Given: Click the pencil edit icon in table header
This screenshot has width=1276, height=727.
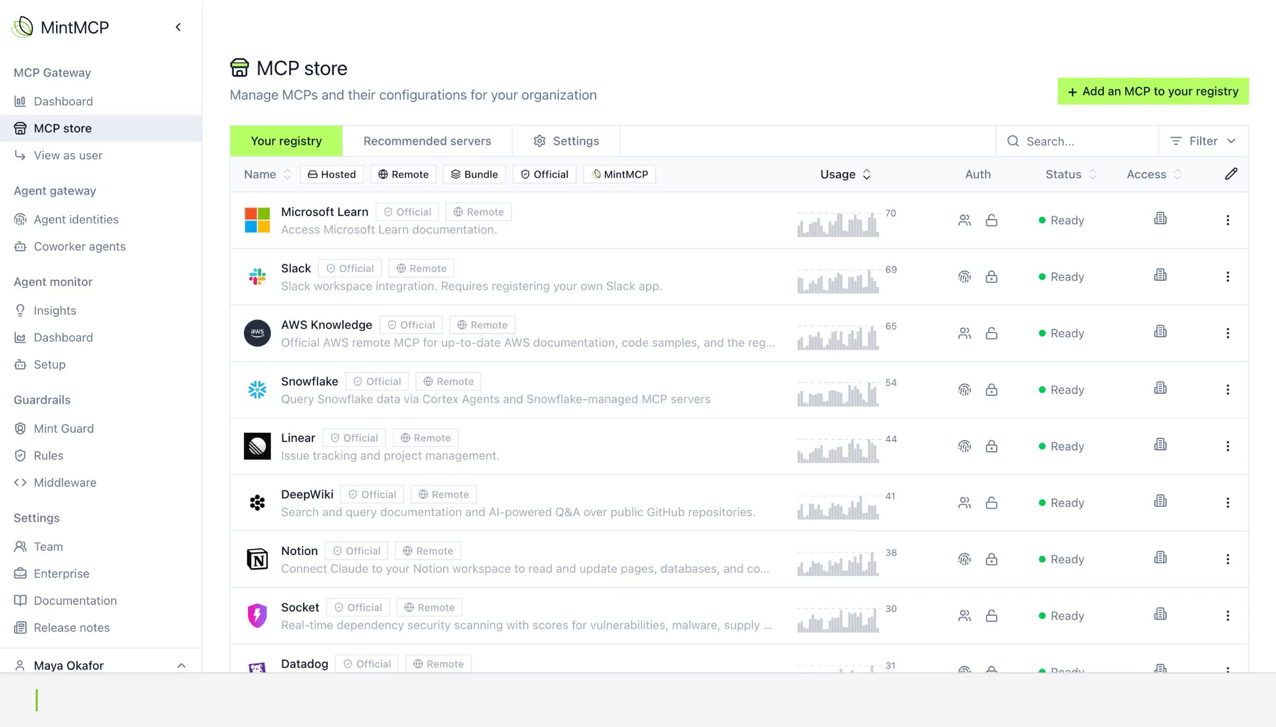Looking at the screenshot, I should [1231, 174].
